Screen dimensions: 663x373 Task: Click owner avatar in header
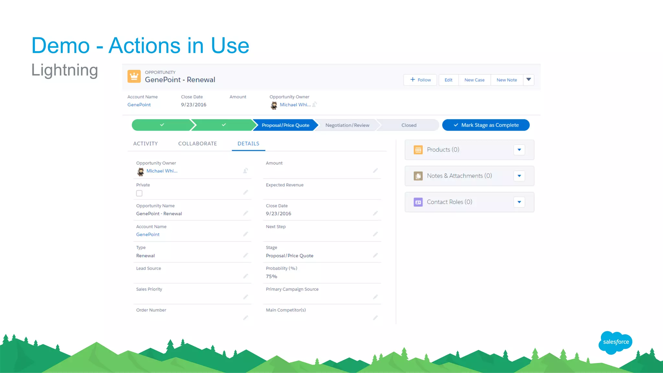274,105
